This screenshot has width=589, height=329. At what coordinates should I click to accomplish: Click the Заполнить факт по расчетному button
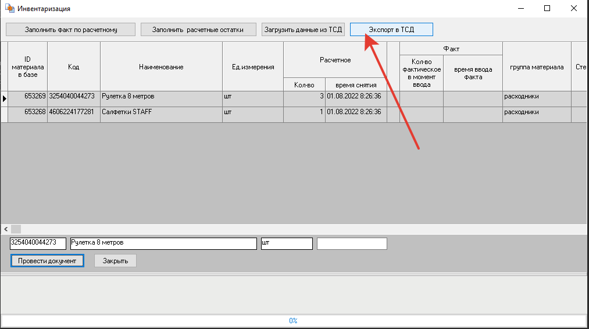click(x=70, y=30)
